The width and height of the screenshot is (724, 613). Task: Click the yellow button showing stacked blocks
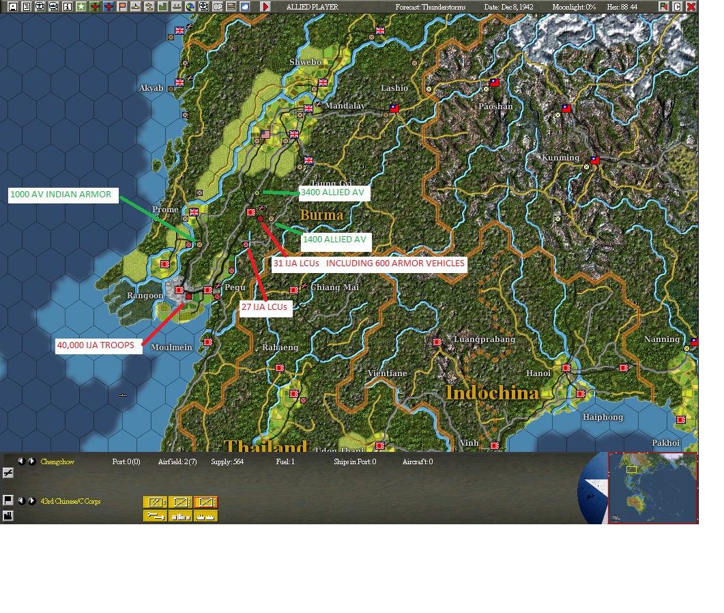[x=181, y=516]
